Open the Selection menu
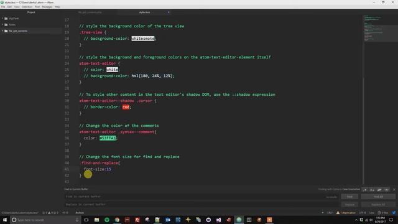Viewport: 398px width, 224px height. [x=27, y=7]
